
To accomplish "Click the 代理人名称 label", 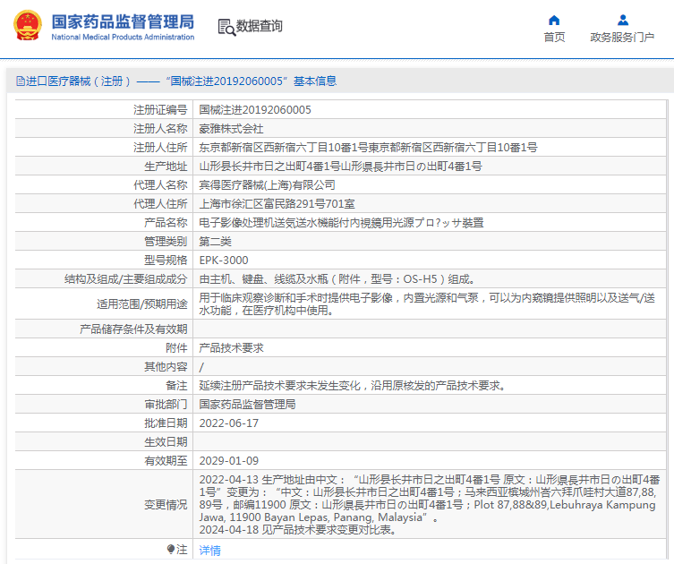I will 160,184.
